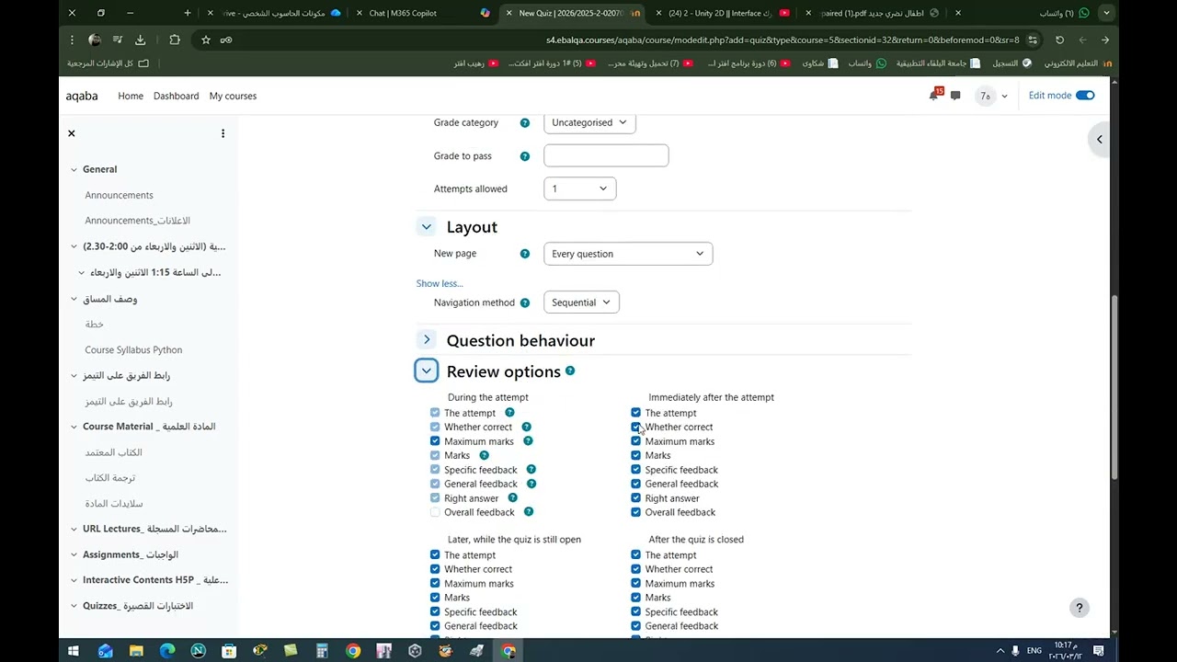
Task: Open 'Course Syllabus Python' in the course index
Action: [133, 349]
